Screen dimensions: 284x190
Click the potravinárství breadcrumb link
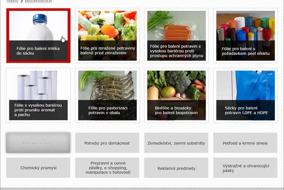[38, 1]
